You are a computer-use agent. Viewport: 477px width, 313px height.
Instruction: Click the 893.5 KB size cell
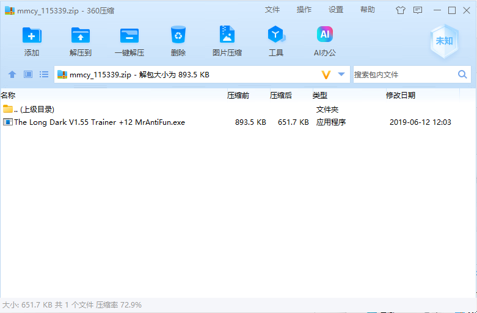point(250,122)
